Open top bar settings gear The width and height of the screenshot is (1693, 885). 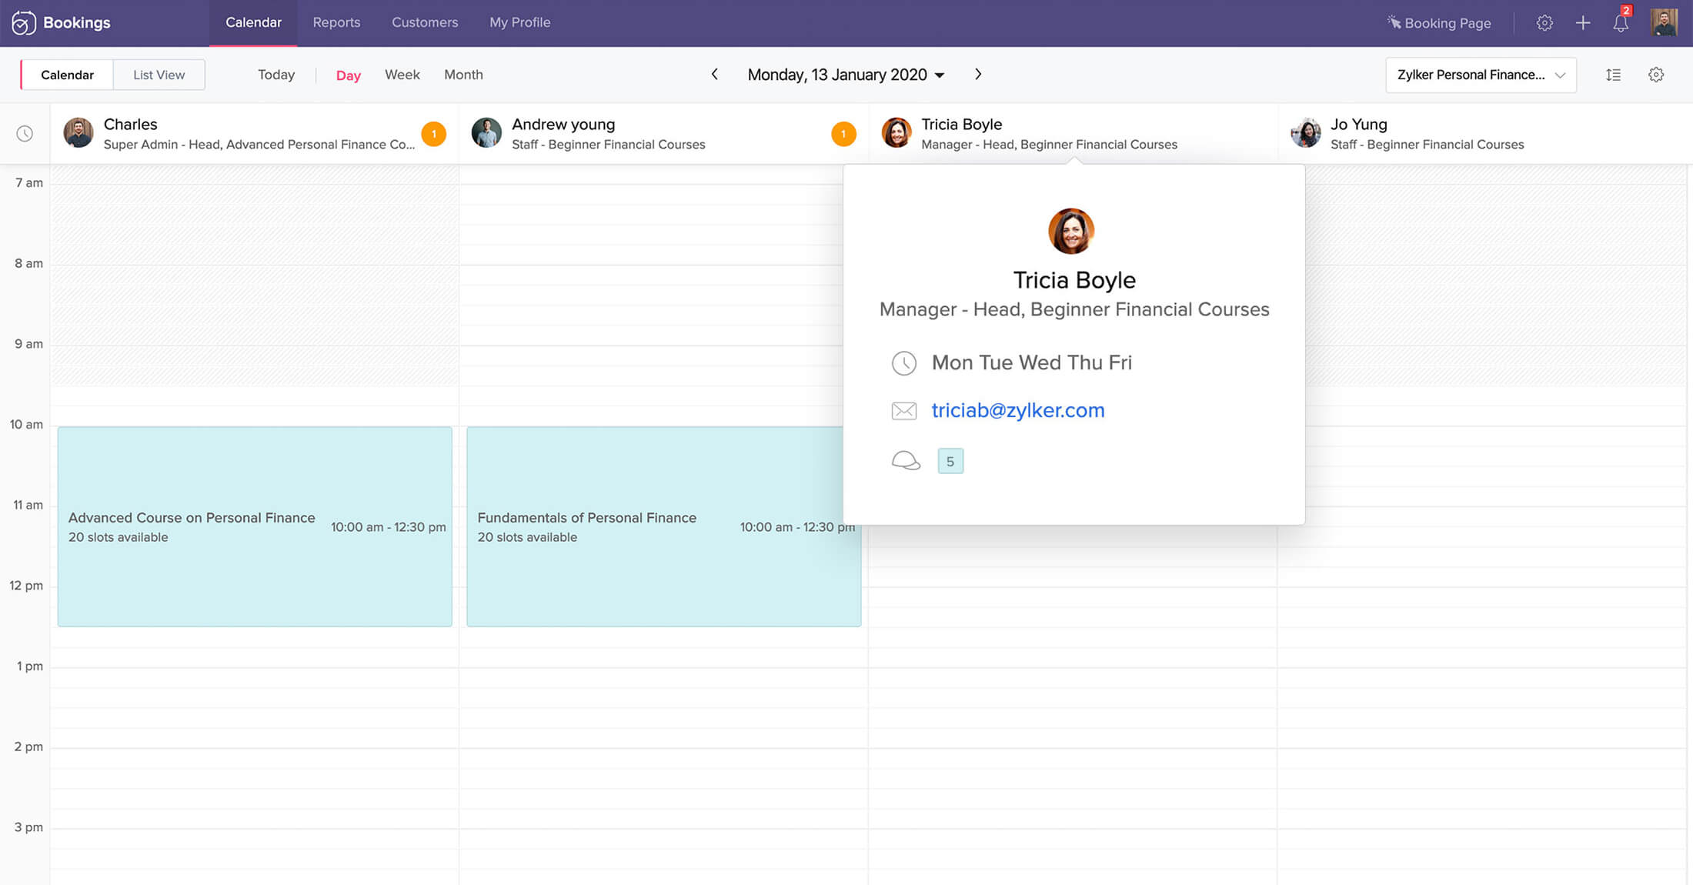tap(1544, 23)
